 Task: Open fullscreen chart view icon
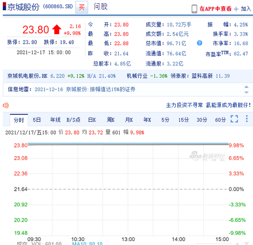(234, 119)
